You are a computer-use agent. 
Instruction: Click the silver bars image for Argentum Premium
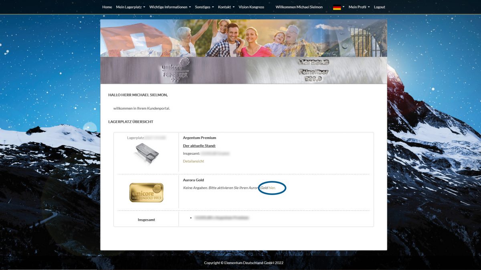(146, 154)
